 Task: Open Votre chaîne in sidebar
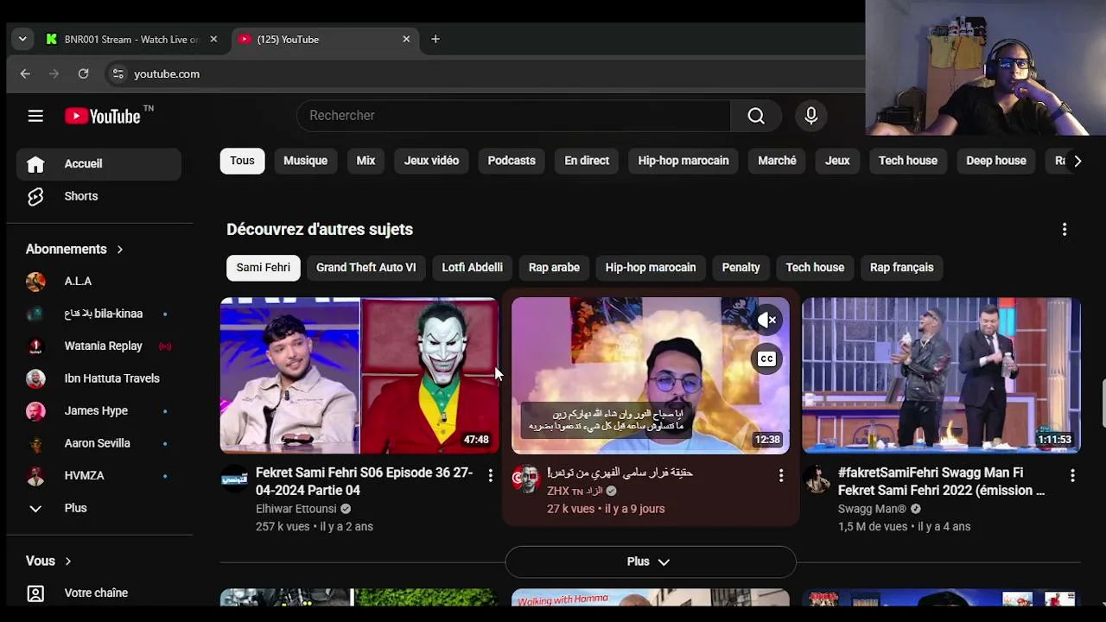click(x=99, y=593)
